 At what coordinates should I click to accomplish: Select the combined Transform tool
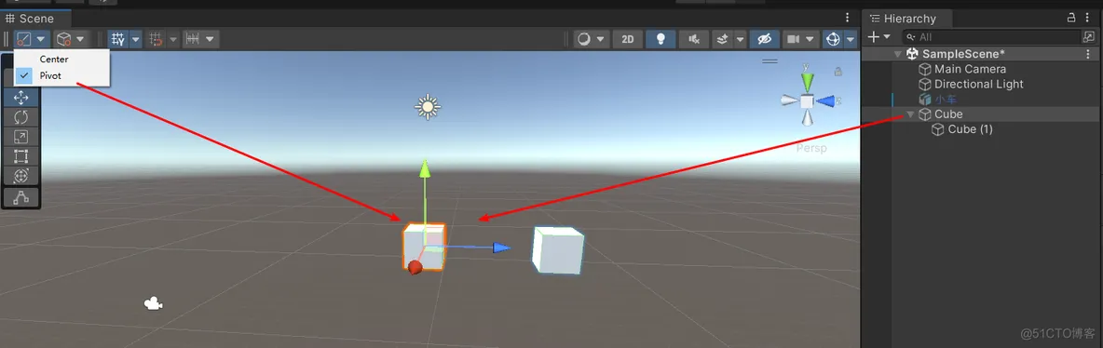(20, 176)
